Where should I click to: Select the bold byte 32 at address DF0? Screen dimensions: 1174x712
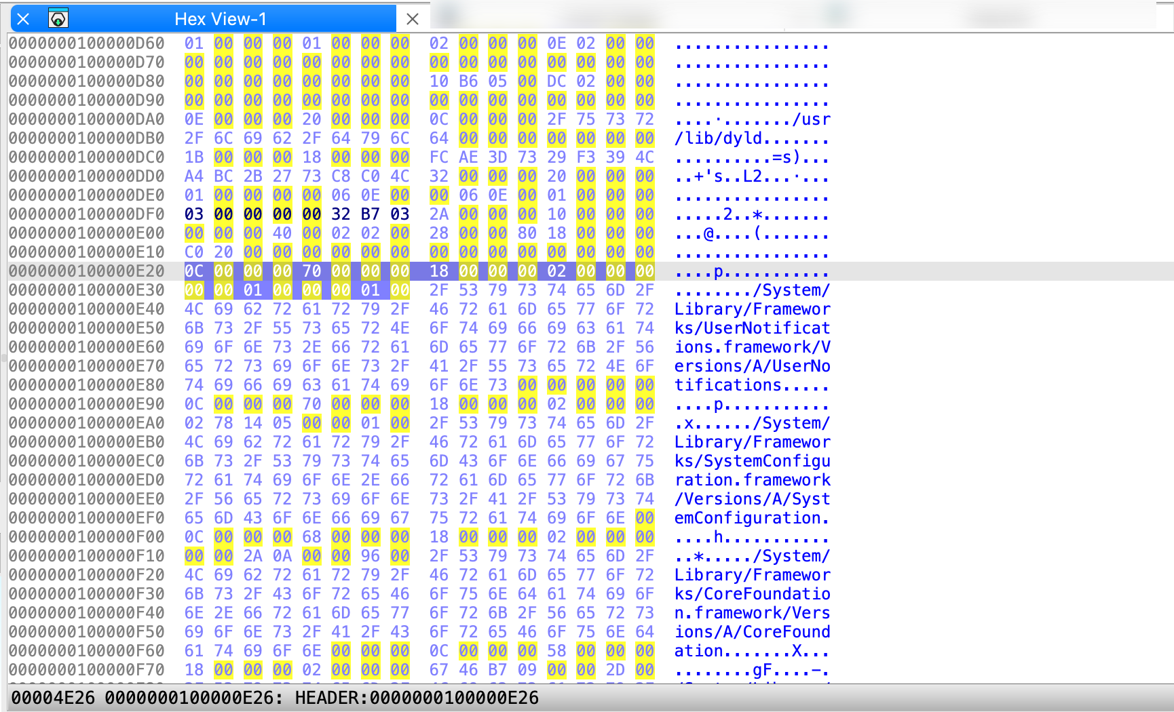(x=342, y=214)
